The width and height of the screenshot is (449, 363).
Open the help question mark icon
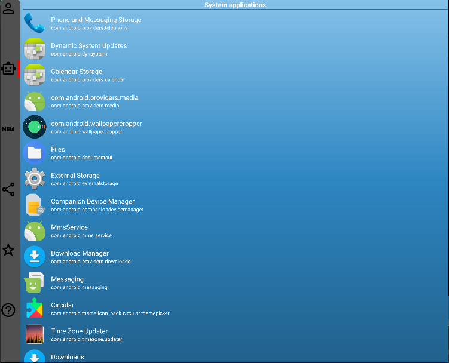point(8,310)
